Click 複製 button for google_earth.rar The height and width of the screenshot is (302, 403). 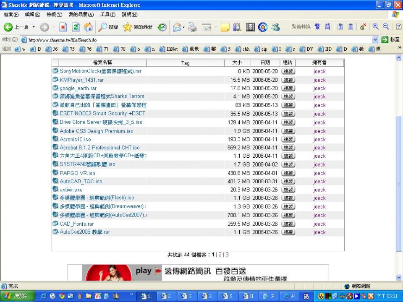tap(288, 89)
